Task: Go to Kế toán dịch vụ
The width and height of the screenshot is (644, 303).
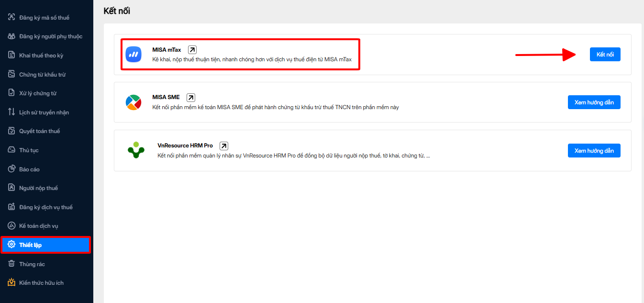Action: pyautogui.click(x=46, y=225)
